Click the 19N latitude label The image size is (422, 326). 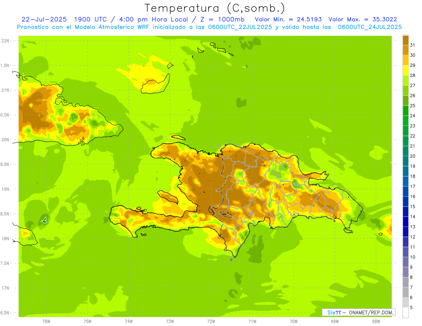(x=6, y=189)
